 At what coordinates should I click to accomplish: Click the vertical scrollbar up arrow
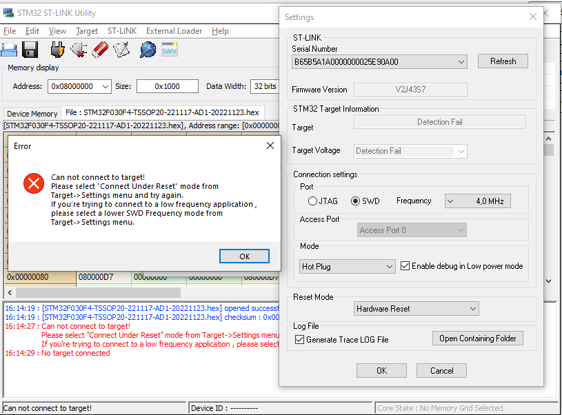click(x=548, y=139)
